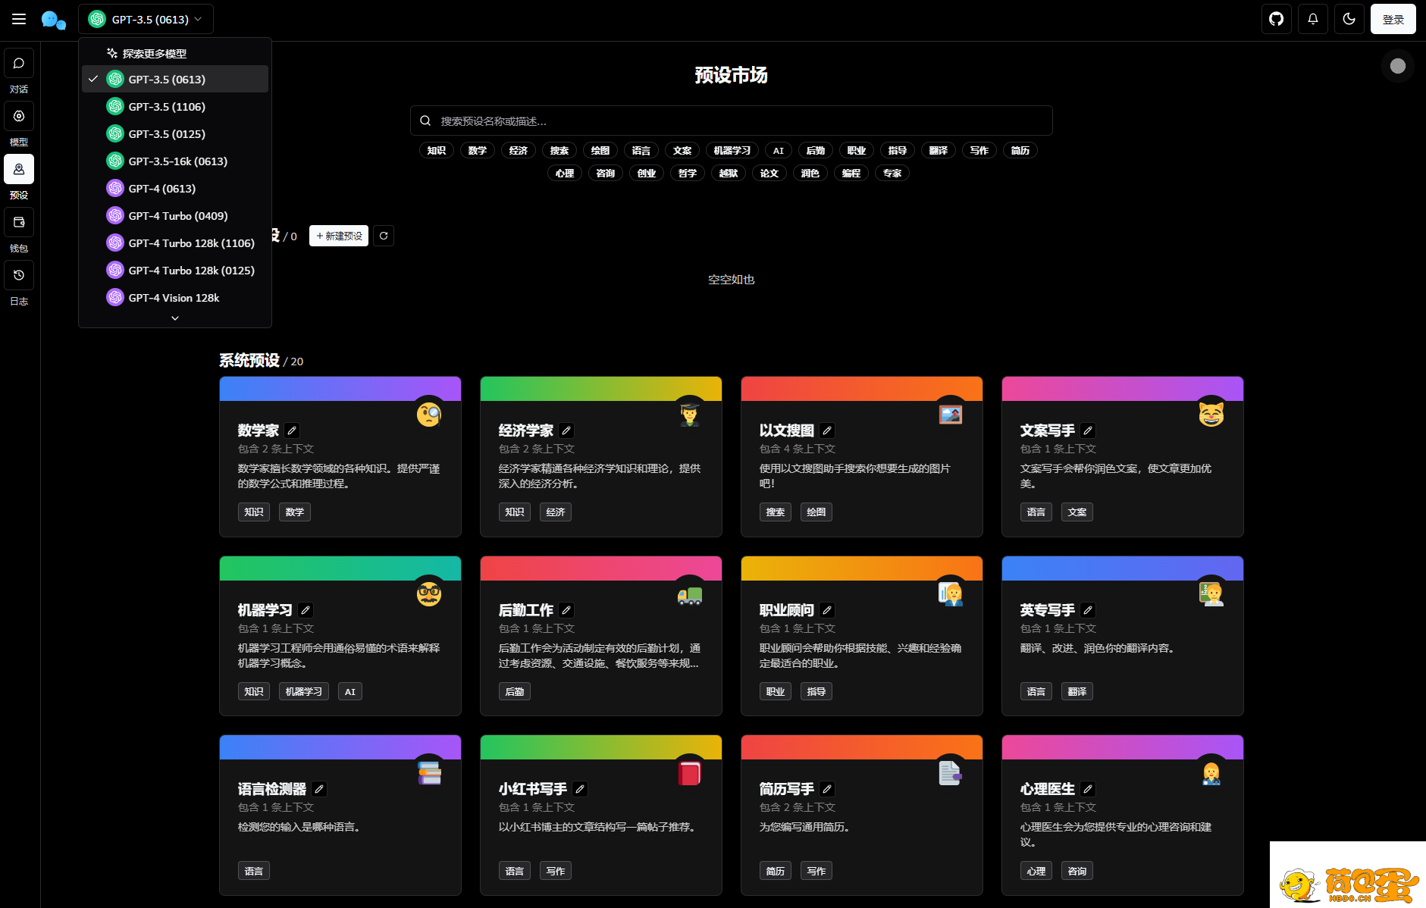Image resolution: width=1426 pixels, height=908 pixels.
Task: Filter presets by 翻译 tag at top
Action: 939,150
